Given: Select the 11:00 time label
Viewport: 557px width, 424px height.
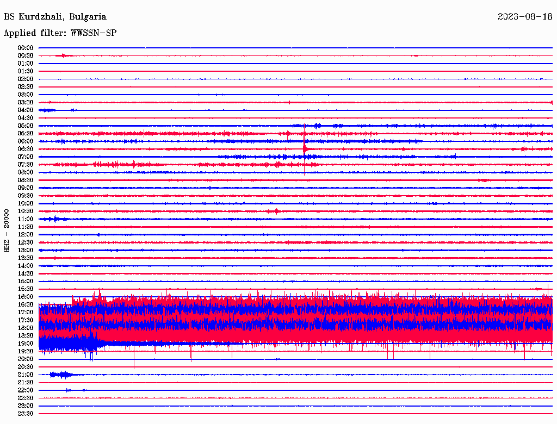Looking at the screenshot, I should [x=26, y=219].
